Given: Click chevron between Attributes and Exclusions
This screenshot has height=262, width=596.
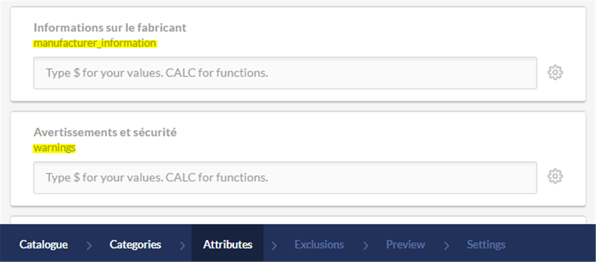Looking at the screenshot, I should tap(274, 245).
